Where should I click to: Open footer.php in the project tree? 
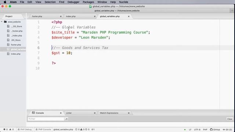click(x=16, y=45)
